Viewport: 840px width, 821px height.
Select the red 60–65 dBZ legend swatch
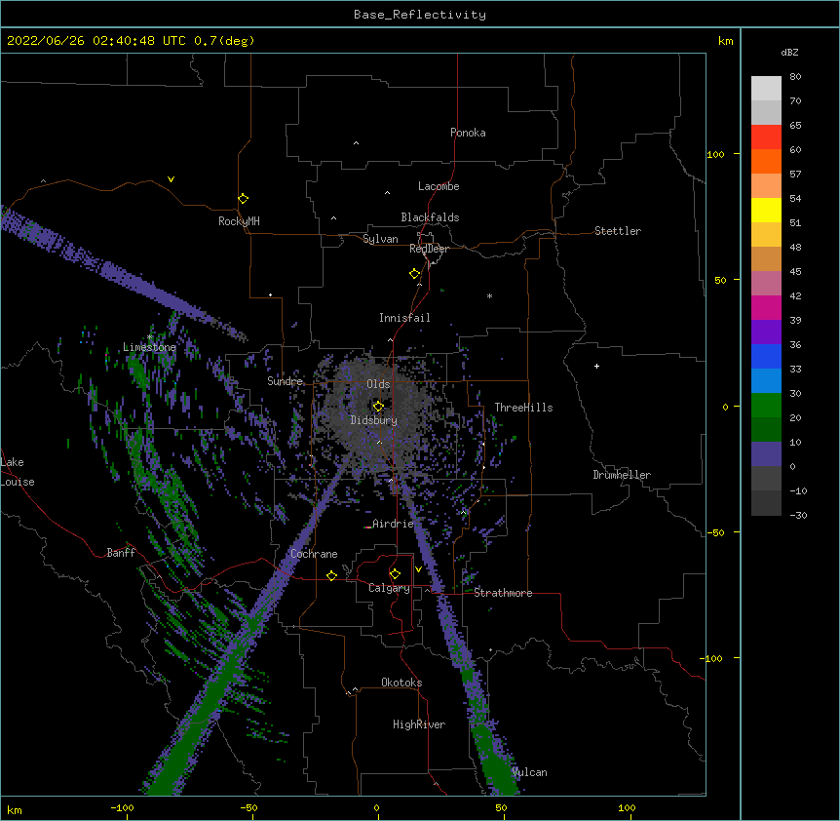tap(766, 137)
